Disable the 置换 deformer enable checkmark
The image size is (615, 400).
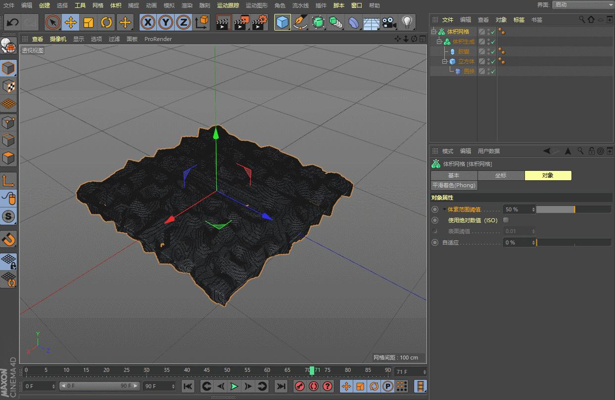click(493, 71)
